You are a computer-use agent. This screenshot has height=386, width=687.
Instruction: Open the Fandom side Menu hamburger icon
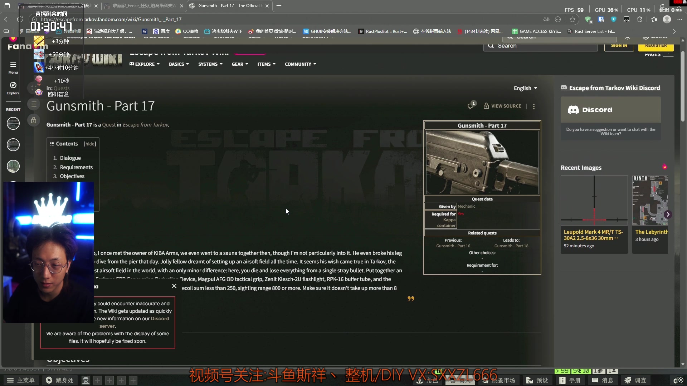tap(13, 64)
